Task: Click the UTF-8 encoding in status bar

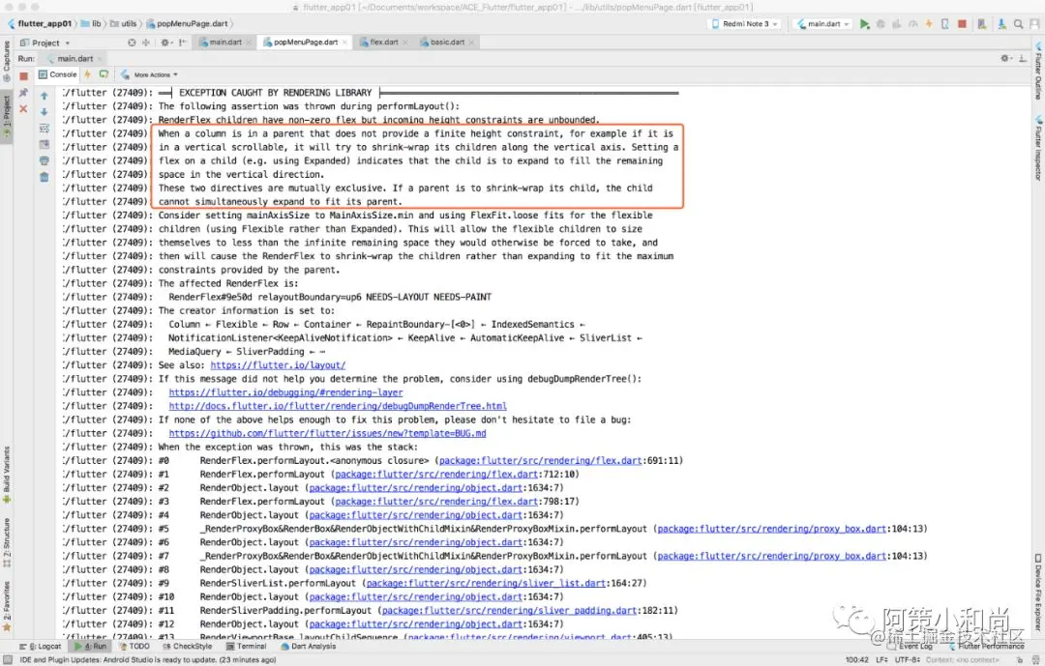Action: [x=907, y=660]
